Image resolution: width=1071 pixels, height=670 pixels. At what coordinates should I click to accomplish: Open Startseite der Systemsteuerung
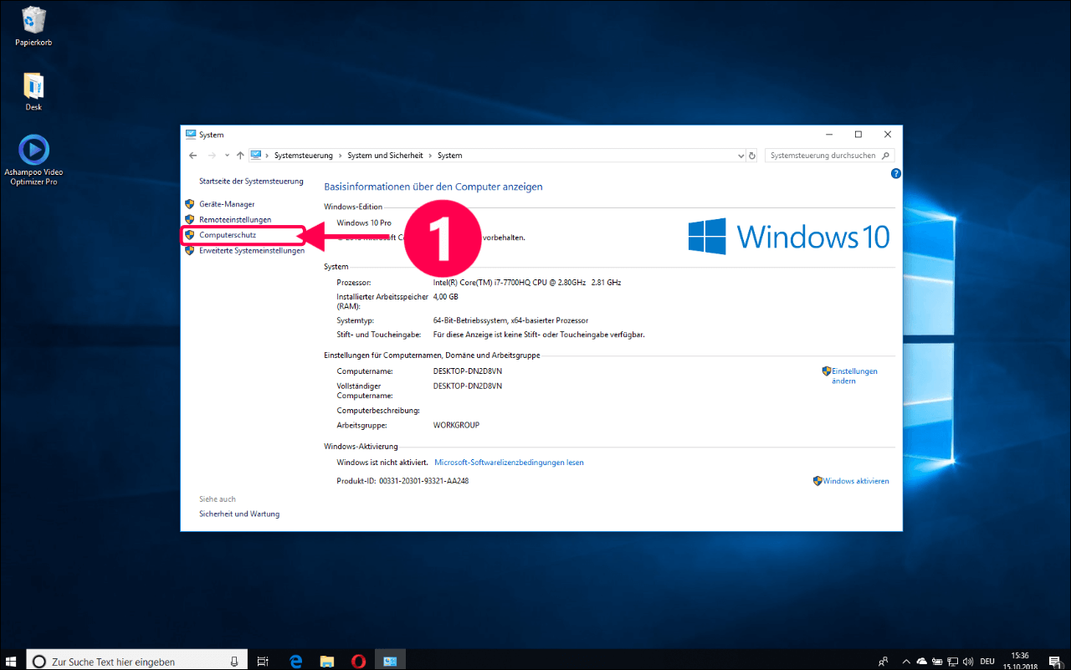pos(251,182)
